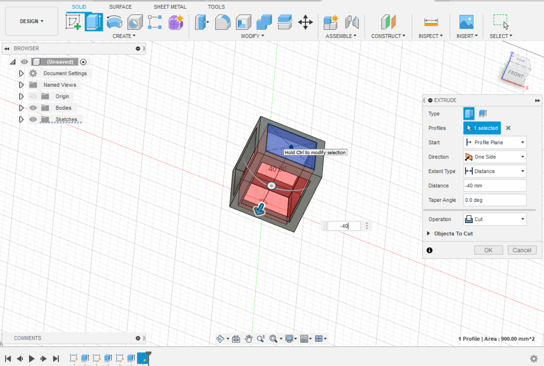Cancel the Extrude operation
544x366 pixels.
522,250
